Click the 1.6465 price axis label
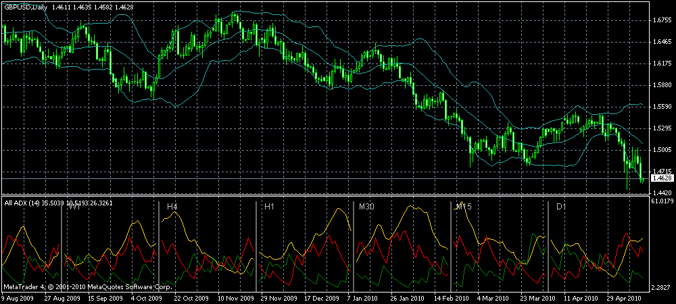The height and width of the screenshot is (304, 676). tap(662, 42)
